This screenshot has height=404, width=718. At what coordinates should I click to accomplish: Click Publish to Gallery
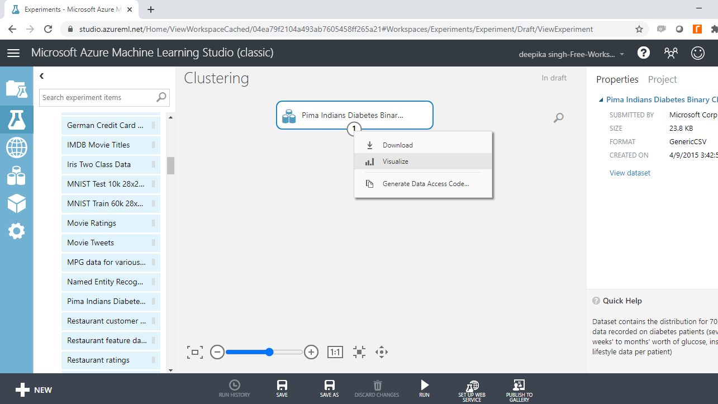pos(520,391)
